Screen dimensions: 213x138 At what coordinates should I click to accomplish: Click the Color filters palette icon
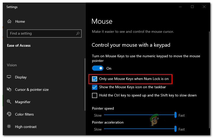pos(9,114)
